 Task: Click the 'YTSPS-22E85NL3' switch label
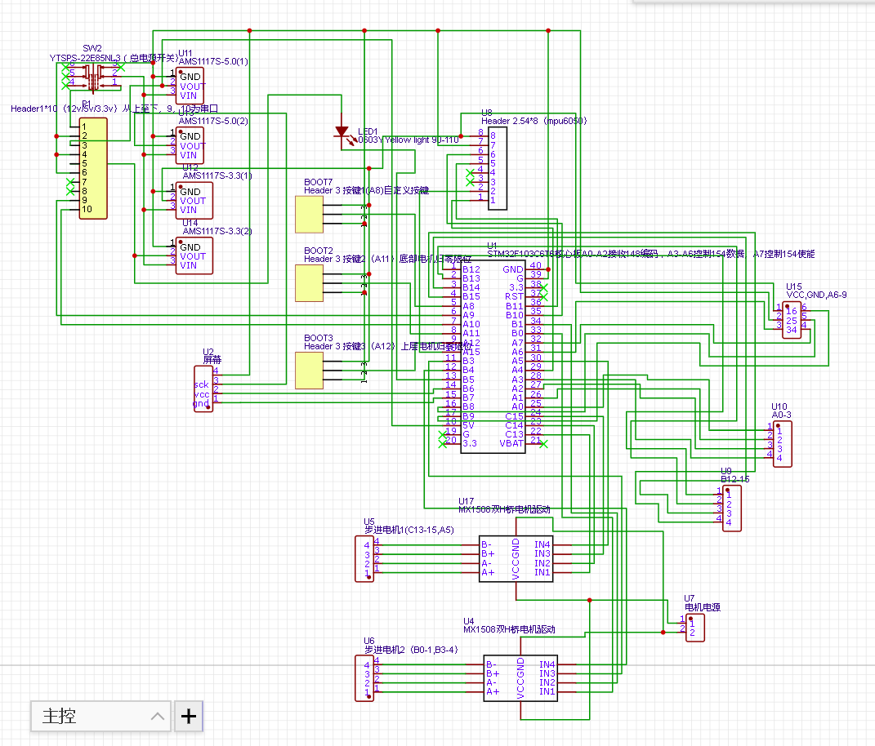tap(114, 57)
